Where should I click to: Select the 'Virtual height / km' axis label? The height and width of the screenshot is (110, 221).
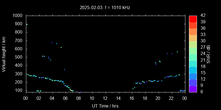pyautogui.click(x=4, y=54)
